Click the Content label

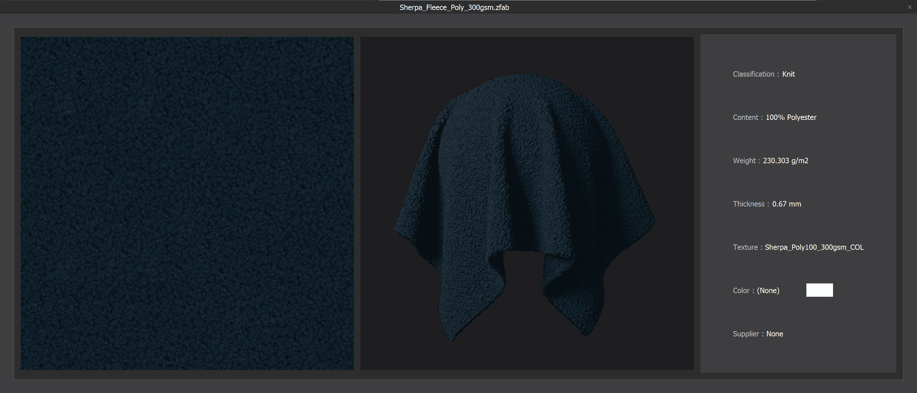pos(745,117)
